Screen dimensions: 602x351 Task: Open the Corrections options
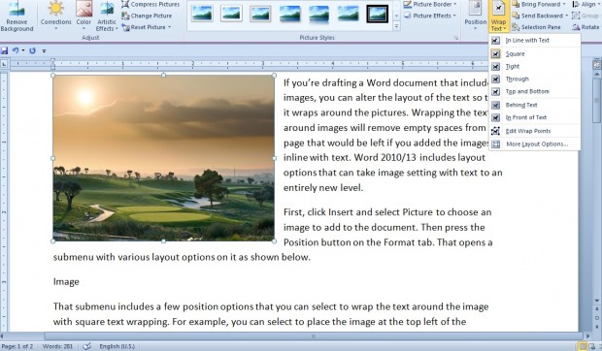[x=56, y=16]
